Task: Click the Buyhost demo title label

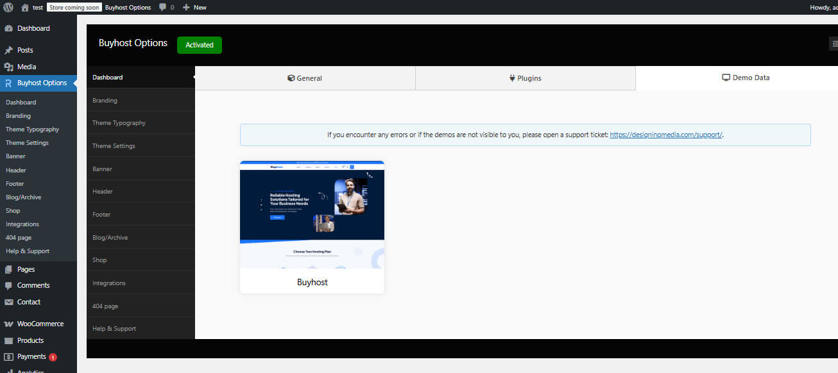Action: click(312, 282)
